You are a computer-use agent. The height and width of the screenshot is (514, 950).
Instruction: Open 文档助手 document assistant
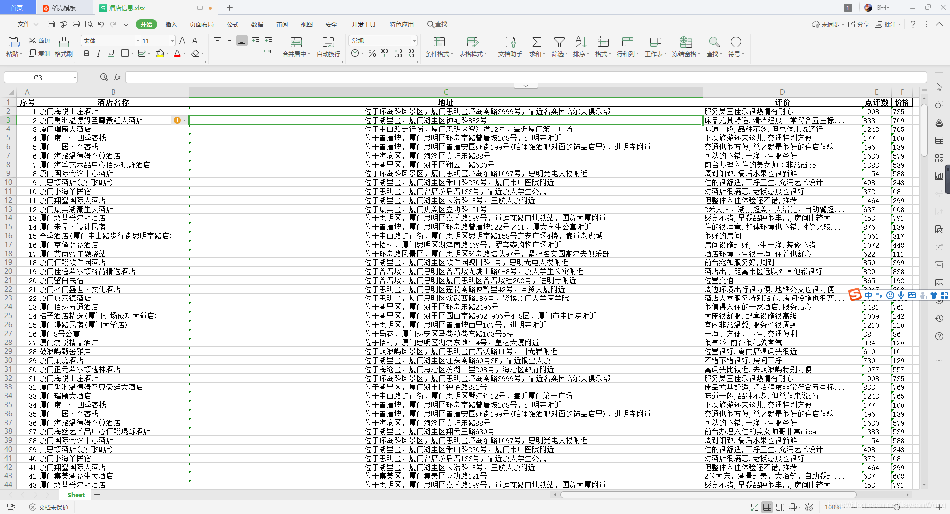pos(510,47)
